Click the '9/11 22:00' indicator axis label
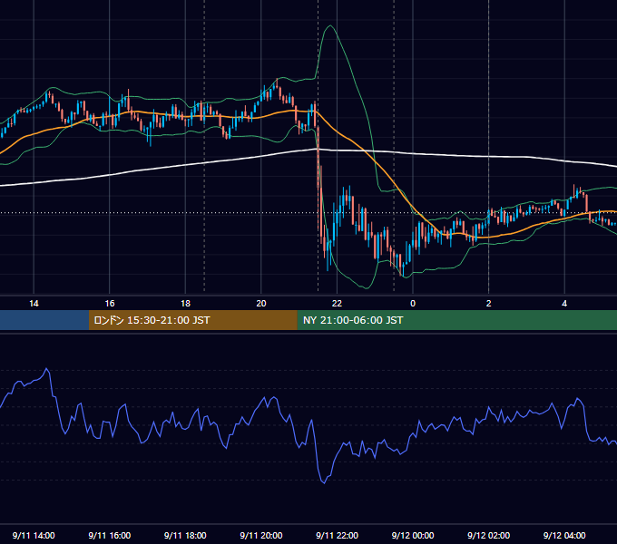Image resolution: width=617 pixels, height=544 pixels. point(338,535)
